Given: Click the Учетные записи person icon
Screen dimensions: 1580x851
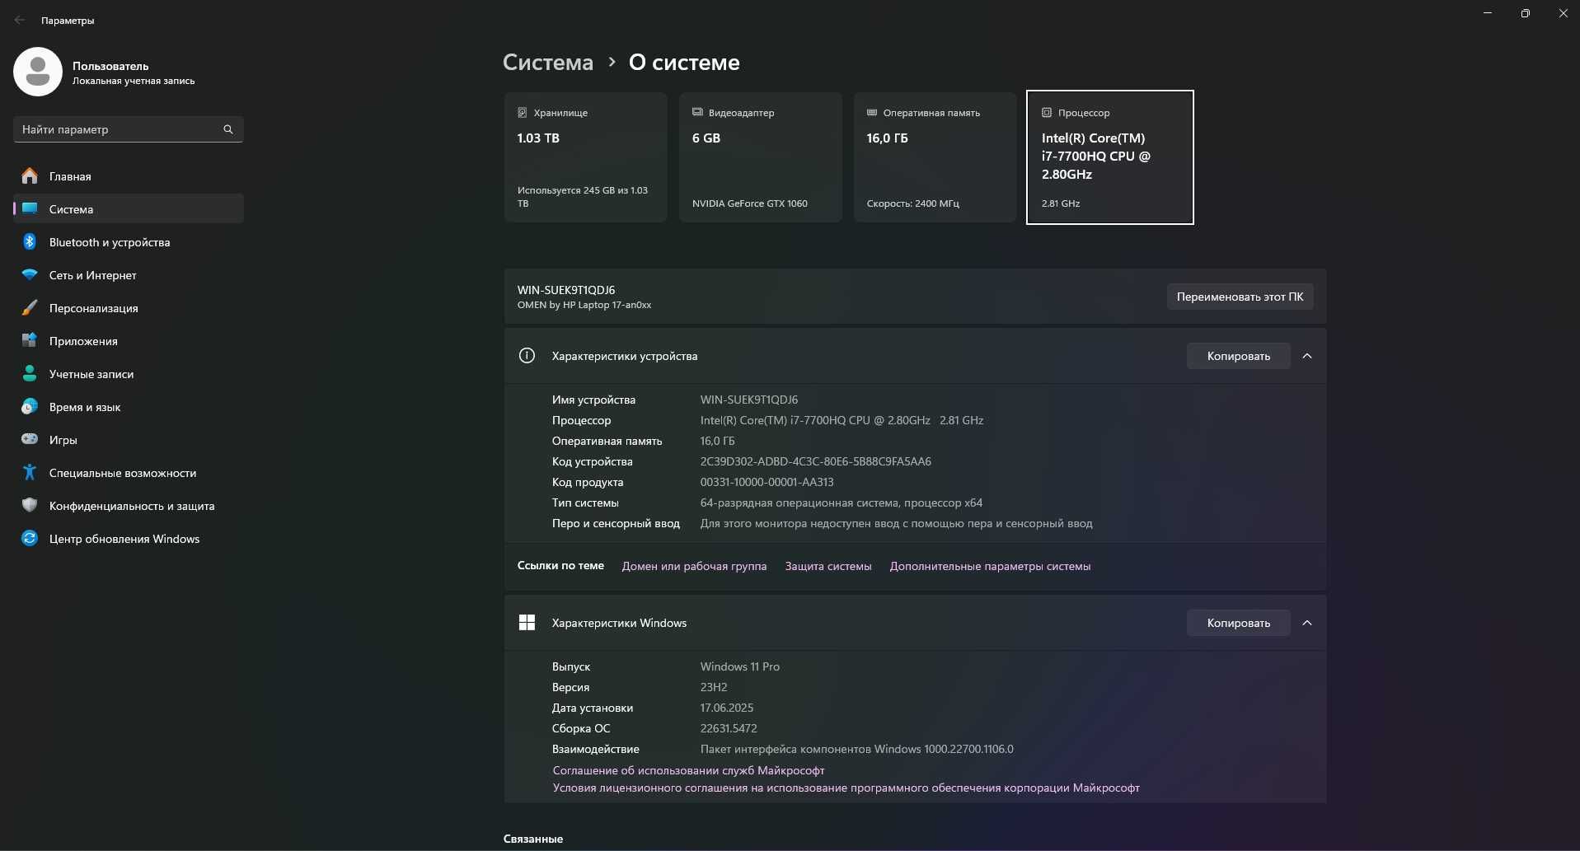Looking at the screenshot, I should pyautogui.click(x=30, y=373).
